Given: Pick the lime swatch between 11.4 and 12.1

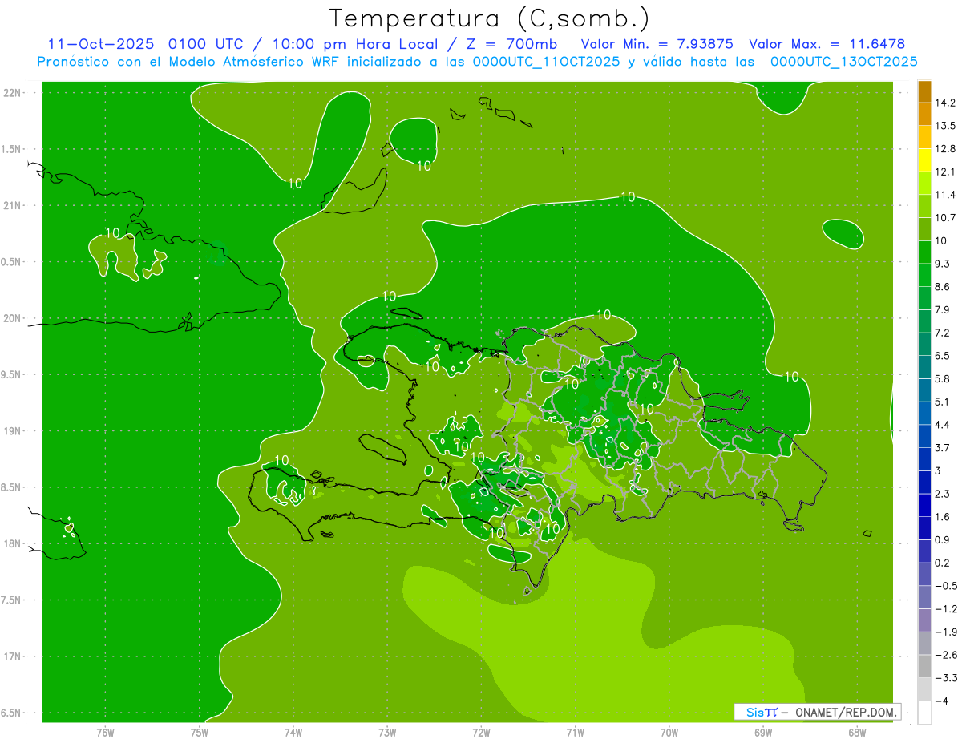Looking at the screenshot, I should [924, 184].
